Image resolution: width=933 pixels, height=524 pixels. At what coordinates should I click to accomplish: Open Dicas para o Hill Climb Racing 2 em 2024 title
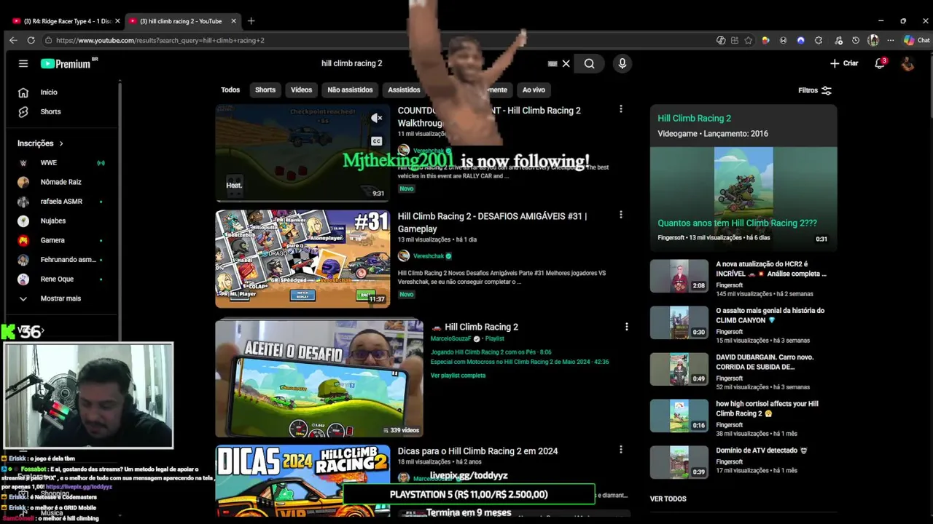click(477, 451)
